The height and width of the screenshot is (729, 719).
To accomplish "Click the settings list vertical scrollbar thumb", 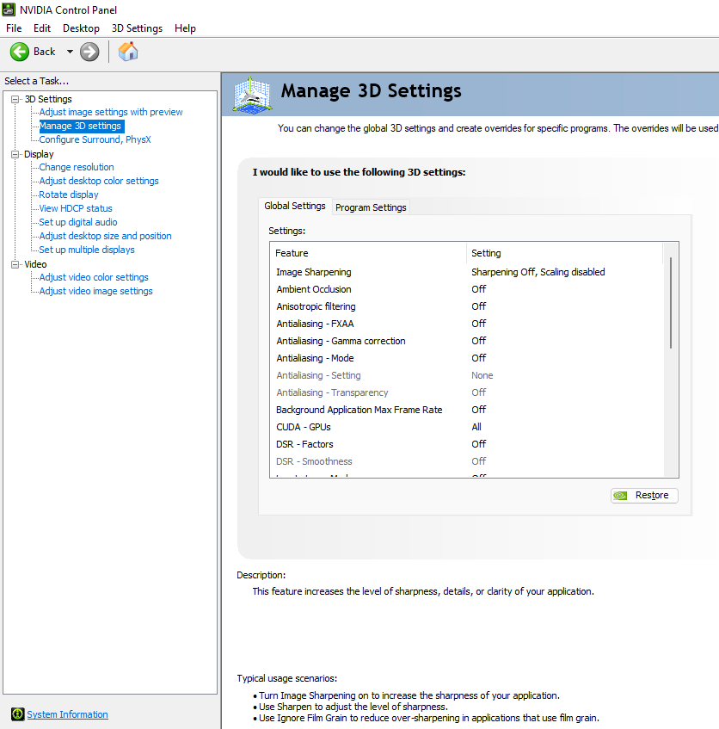I will 671,303.
